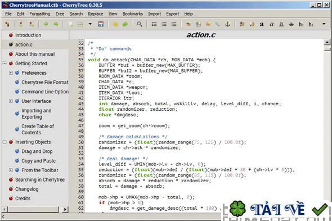Insert a table via toolbar icon

pos(198,24)
